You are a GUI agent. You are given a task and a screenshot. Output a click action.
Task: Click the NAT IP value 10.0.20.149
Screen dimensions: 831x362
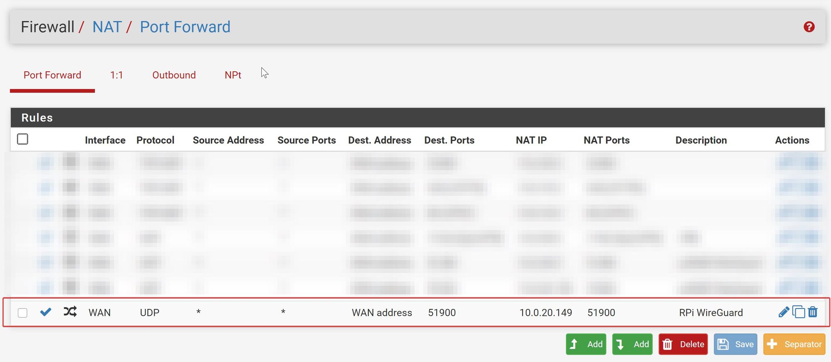[x=546, y=313]
